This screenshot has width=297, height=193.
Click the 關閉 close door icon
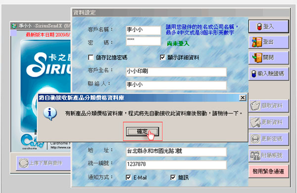[257, 58]
